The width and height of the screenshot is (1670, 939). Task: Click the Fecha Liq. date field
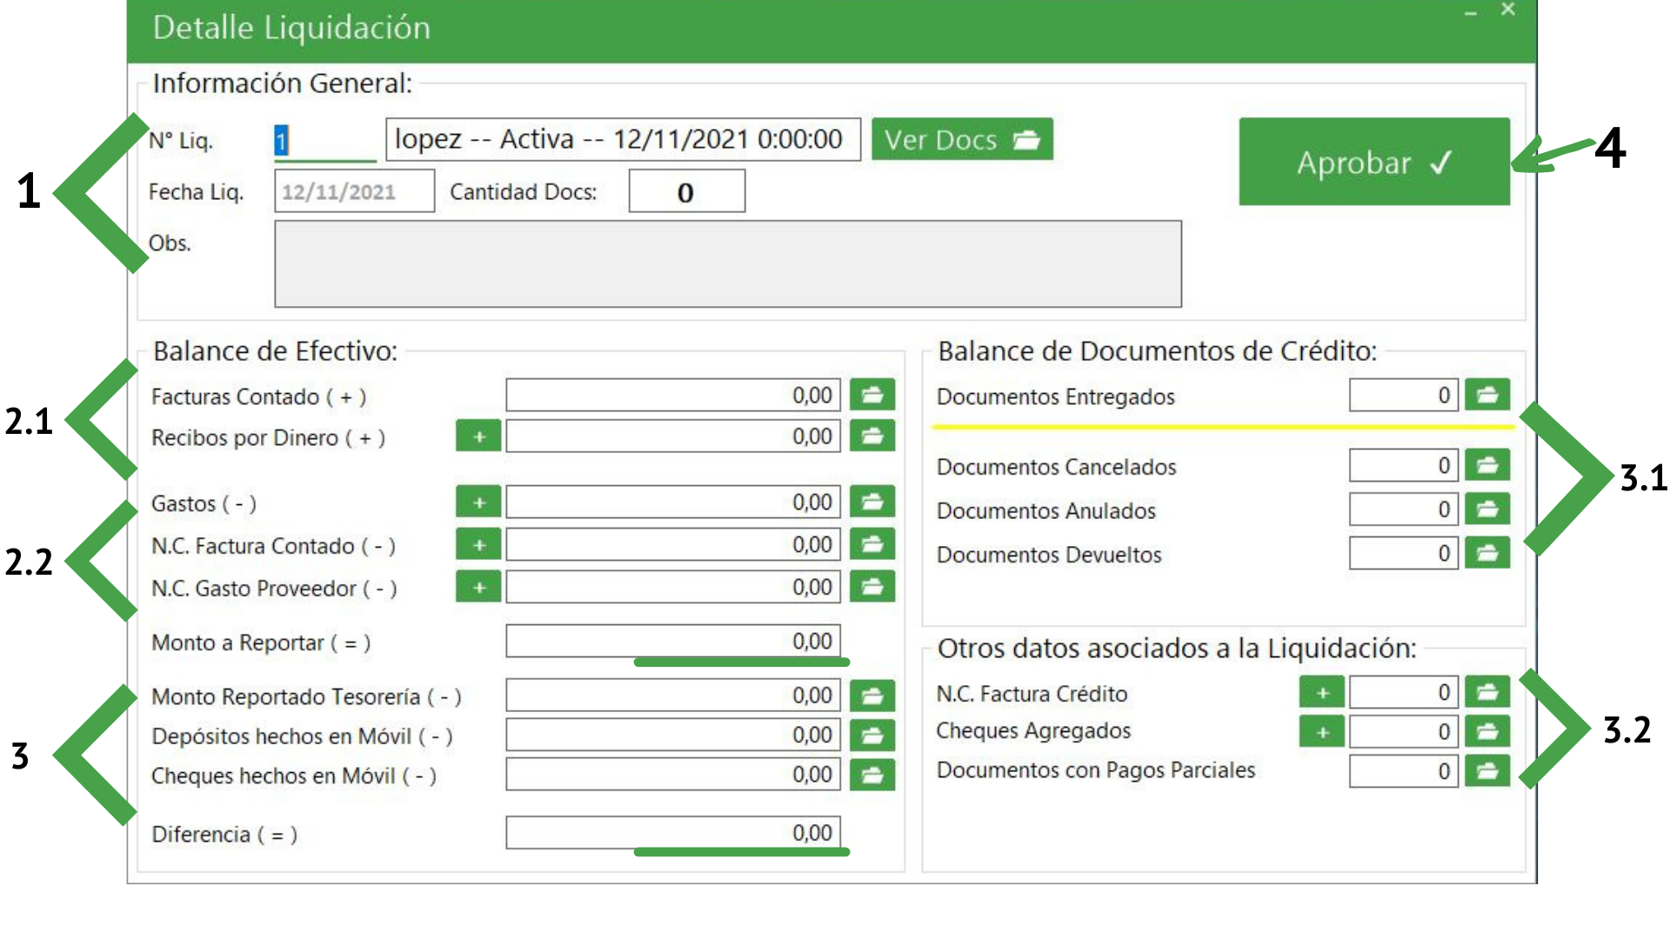(353, 191)
